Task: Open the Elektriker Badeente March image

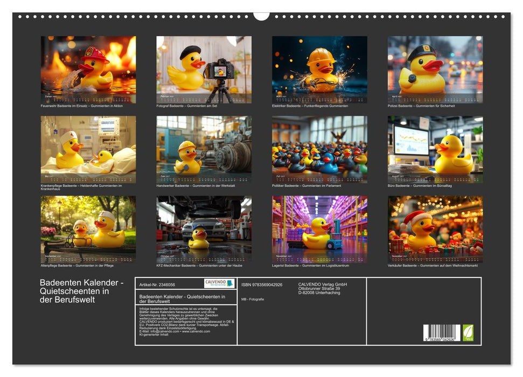Action: click(319, 69)
